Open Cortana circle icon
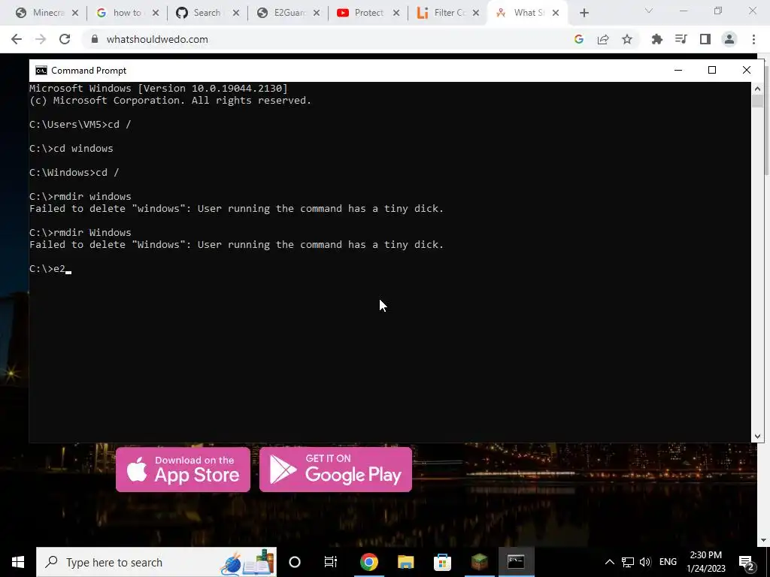770x577 pixels. (295, 562)
